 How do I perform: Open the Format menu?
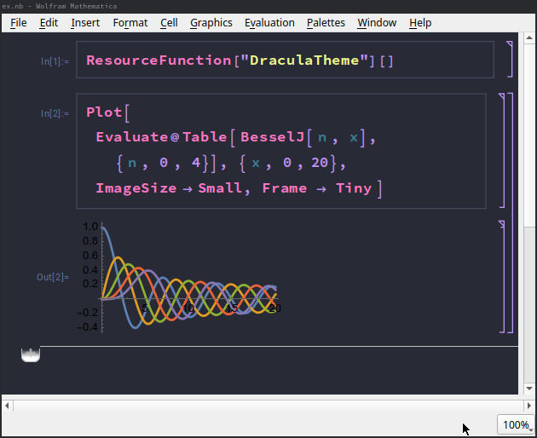click(130, 23)
